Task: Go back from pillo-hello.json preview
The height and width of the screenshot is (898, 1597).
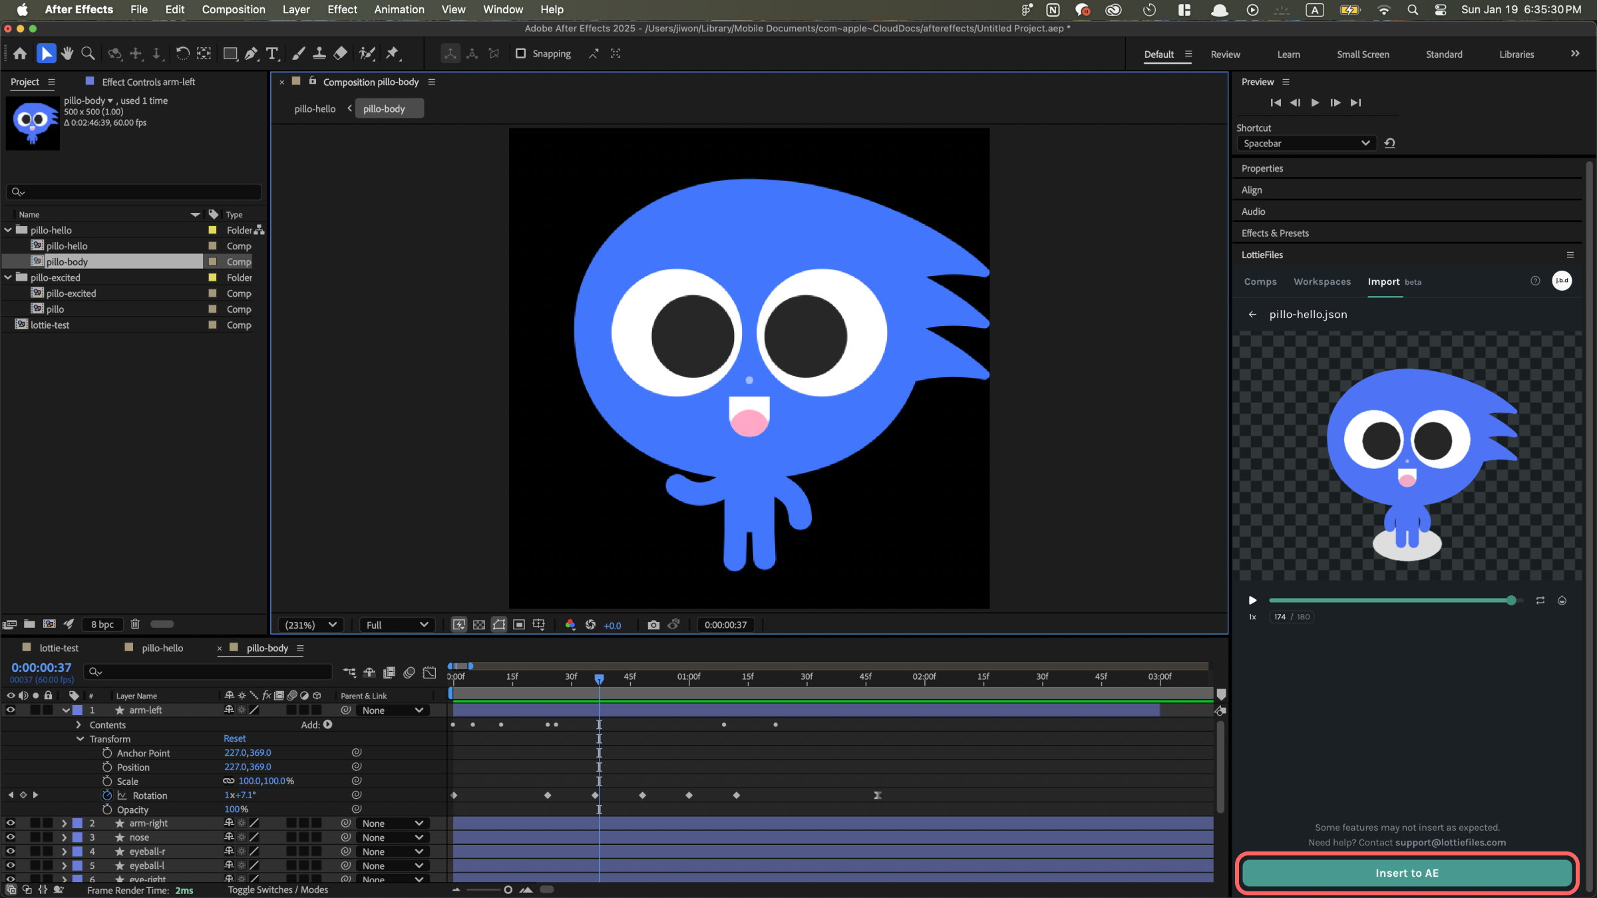Action: click(1252, 315)
